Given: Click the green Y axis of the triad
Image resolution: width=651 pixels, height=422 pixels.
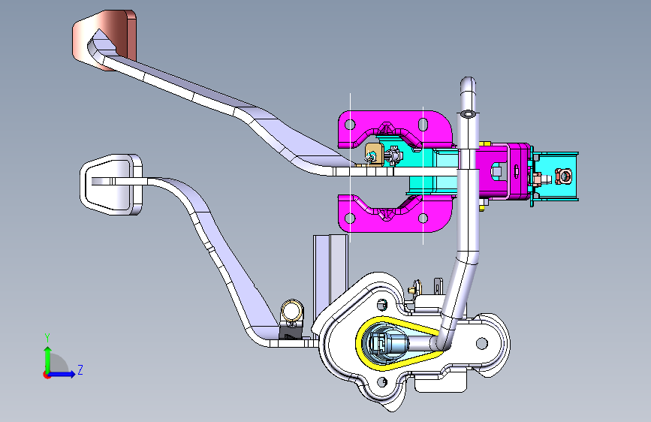Looking at the screenshot, I should tap(48, 359).
